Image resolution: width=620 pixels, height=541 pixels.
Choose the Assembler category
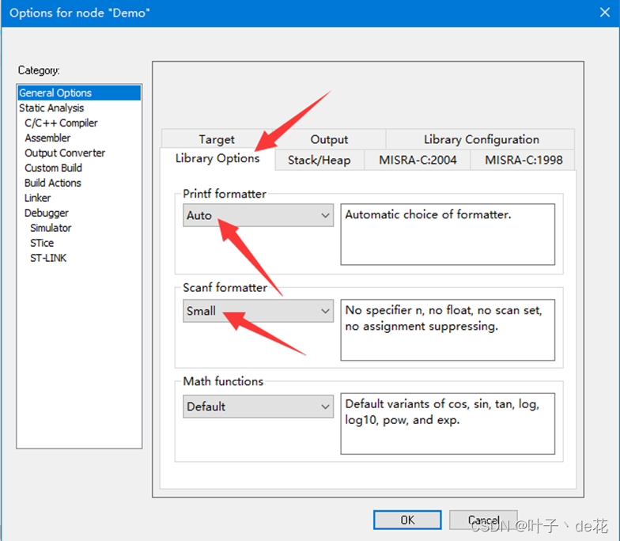[47, 138]
